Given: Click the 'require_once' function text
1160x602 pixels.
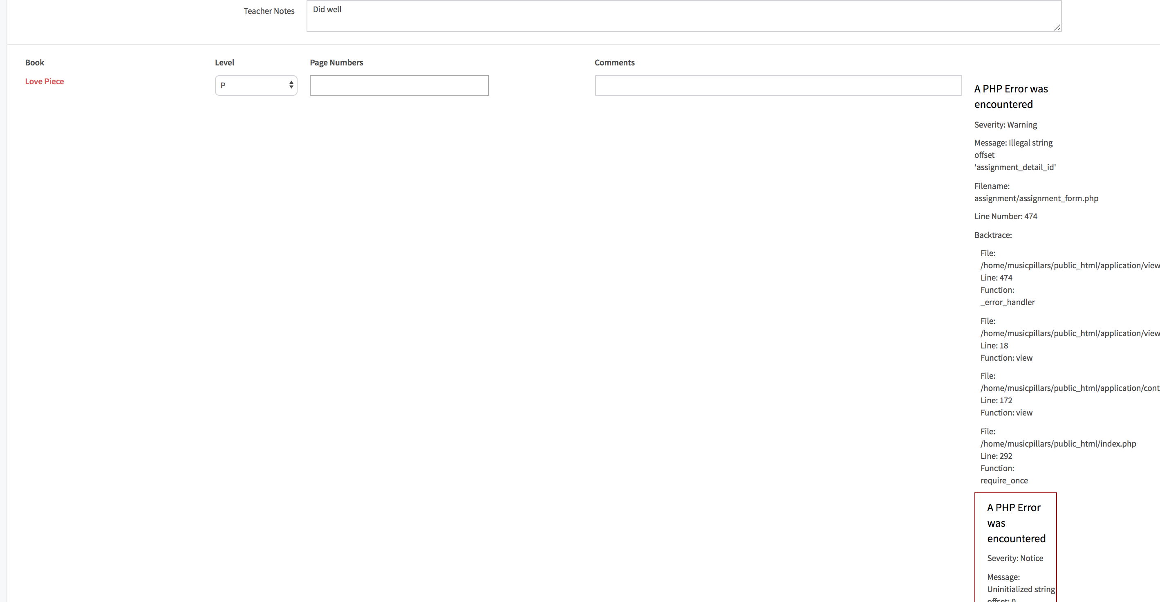Looking at the screenshot, I should point(1004,481).
